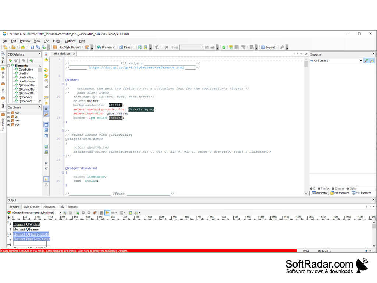
Task: Click the yellow crosshair ruler guides icon
Action: (x=107, y=212)
